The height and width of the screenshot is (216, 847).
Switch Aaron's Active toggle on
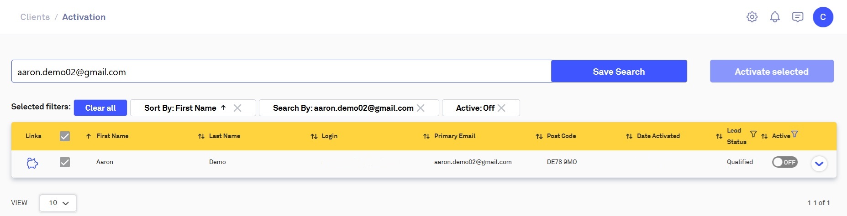(x=784, y=162)
